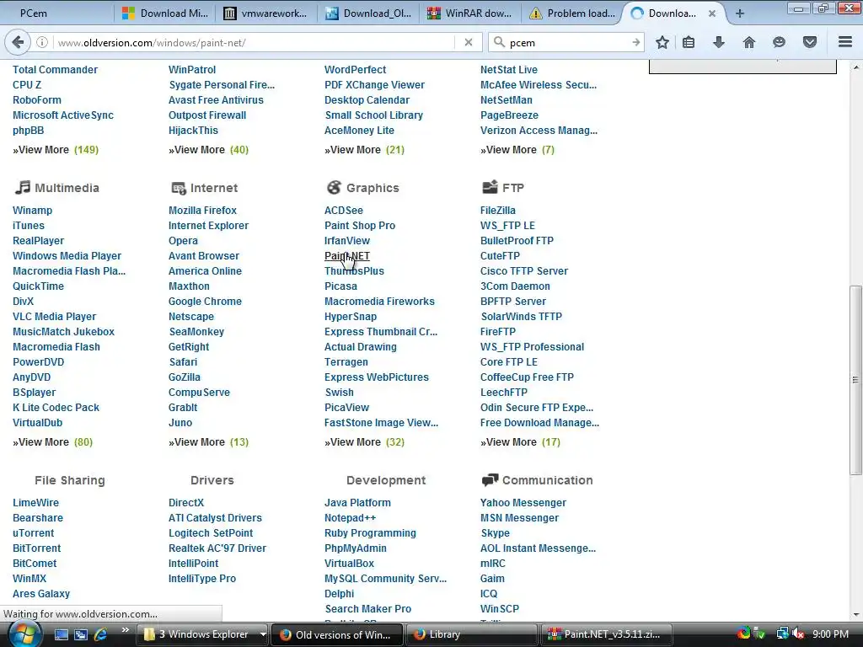
Task: Switch to the Download Mi... tab
Action: [165, 13]
